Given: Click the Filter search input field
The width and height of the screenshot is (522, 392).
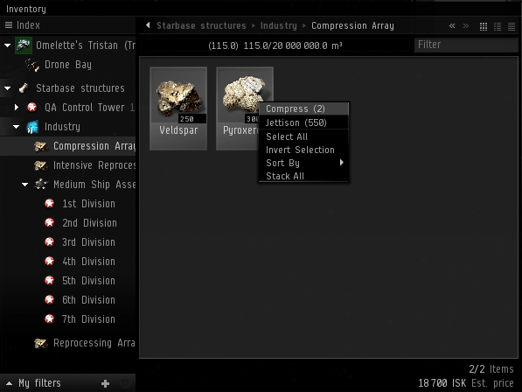Looking at the screenshot, I should (x=466, y=45).
